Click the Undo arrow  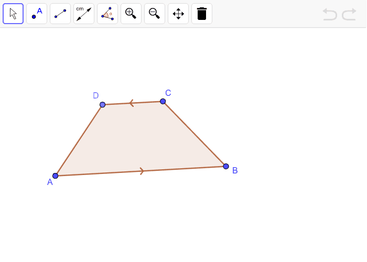click(x=330, y=14)
